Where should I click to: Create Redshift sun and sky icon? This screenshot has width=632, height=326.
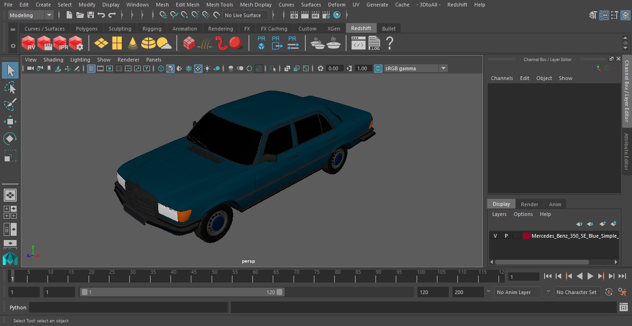pyautogui.click(x=164, y=43)
